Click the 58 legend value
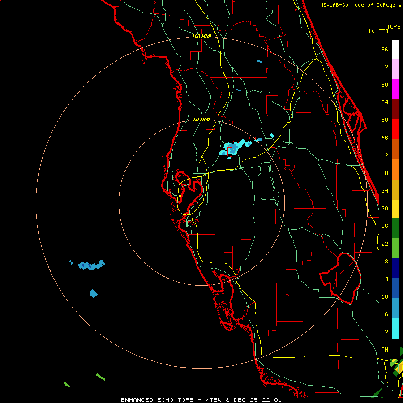The height and width of the screenshot is (403, 403). point(385,85)
